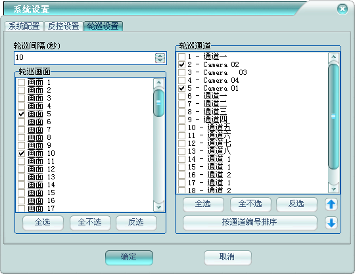The height and width of the screenshot is (274, 355).
Task: Enable the 3 - Camera 03 channel checkbox
Action: pyautogui.click(x=182, y=72)
